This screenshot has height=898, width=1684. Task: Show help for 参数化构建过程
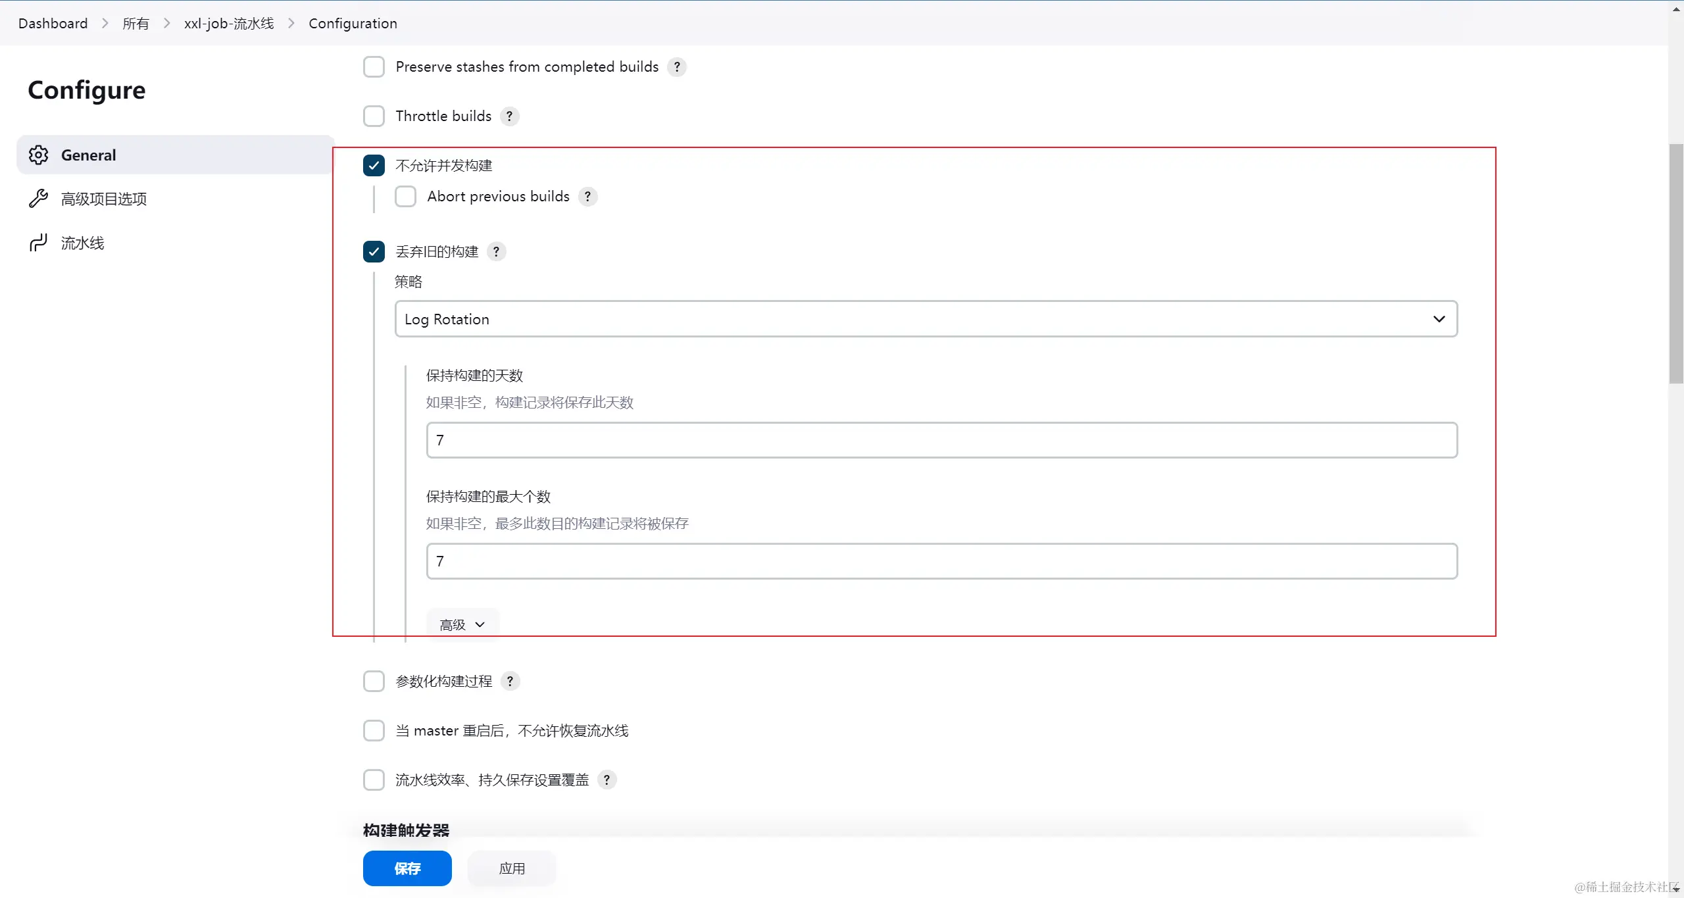pyautogui.click(x=510, y=682)
